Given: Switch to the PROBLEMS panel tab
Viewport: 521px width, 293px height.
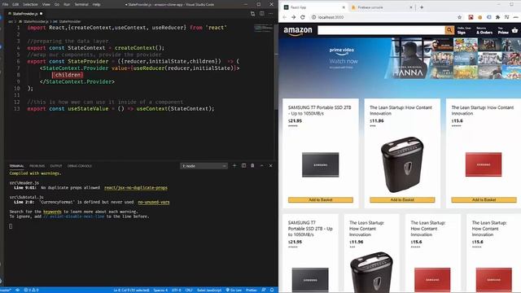Looking at the screenshot, I should tap(37, 166).
